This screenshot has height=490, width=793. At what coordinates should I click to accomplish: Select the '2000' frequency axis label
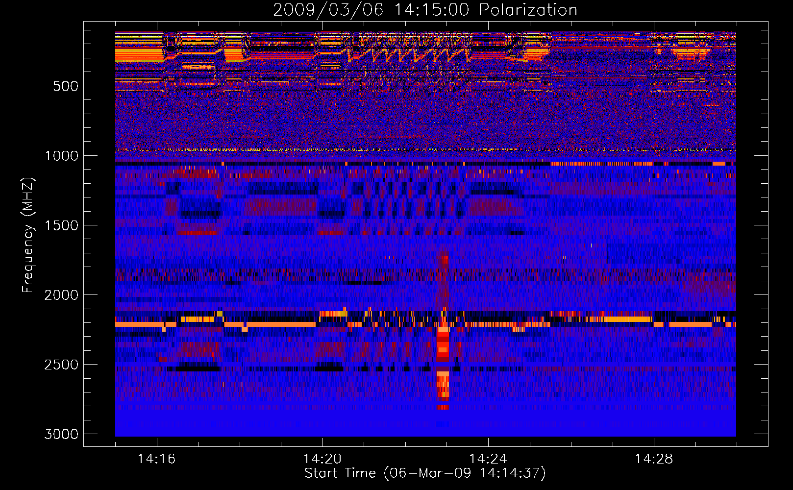click(61, 295)
